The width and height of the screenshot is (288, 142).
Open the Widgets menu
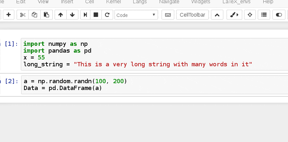pos(201,2)
